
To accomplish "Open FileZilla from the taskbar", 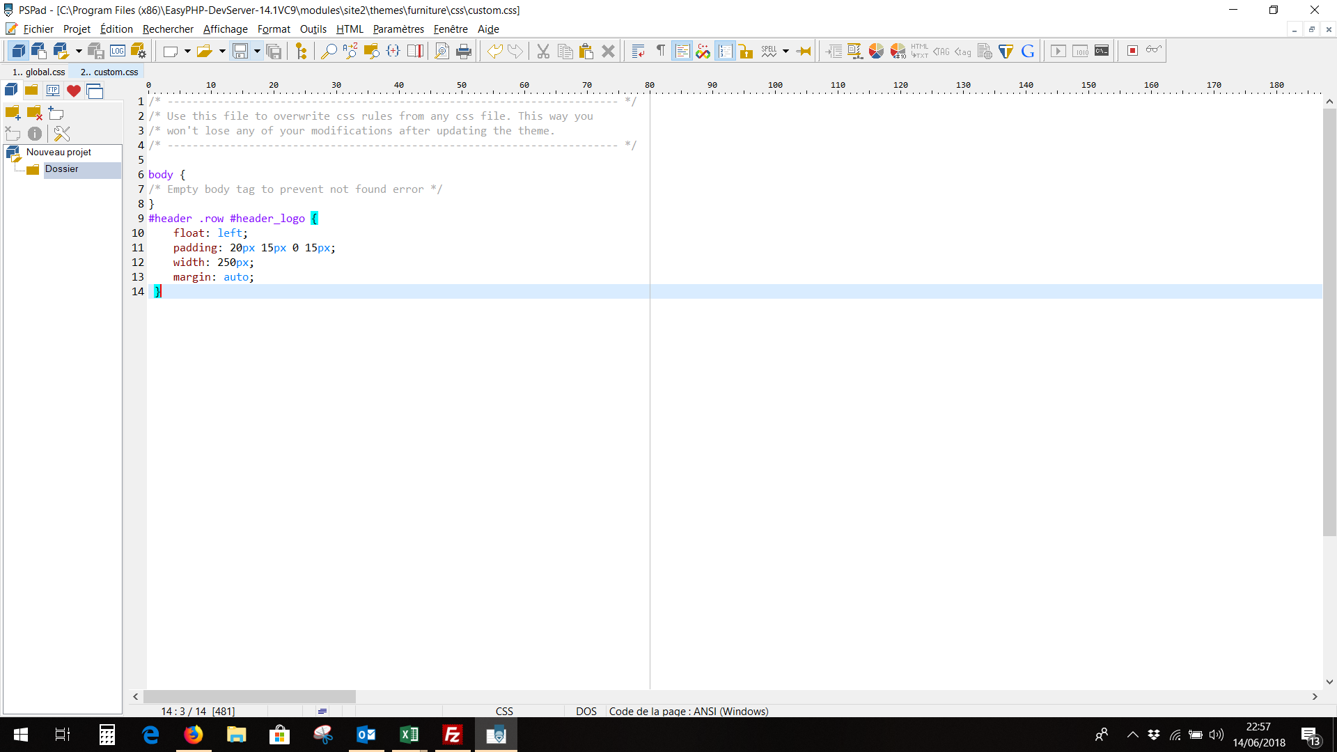I will pos(453,735).
